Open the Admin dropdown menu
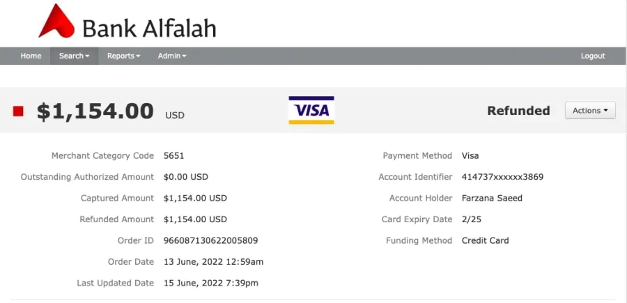 (x=172, y=56)
